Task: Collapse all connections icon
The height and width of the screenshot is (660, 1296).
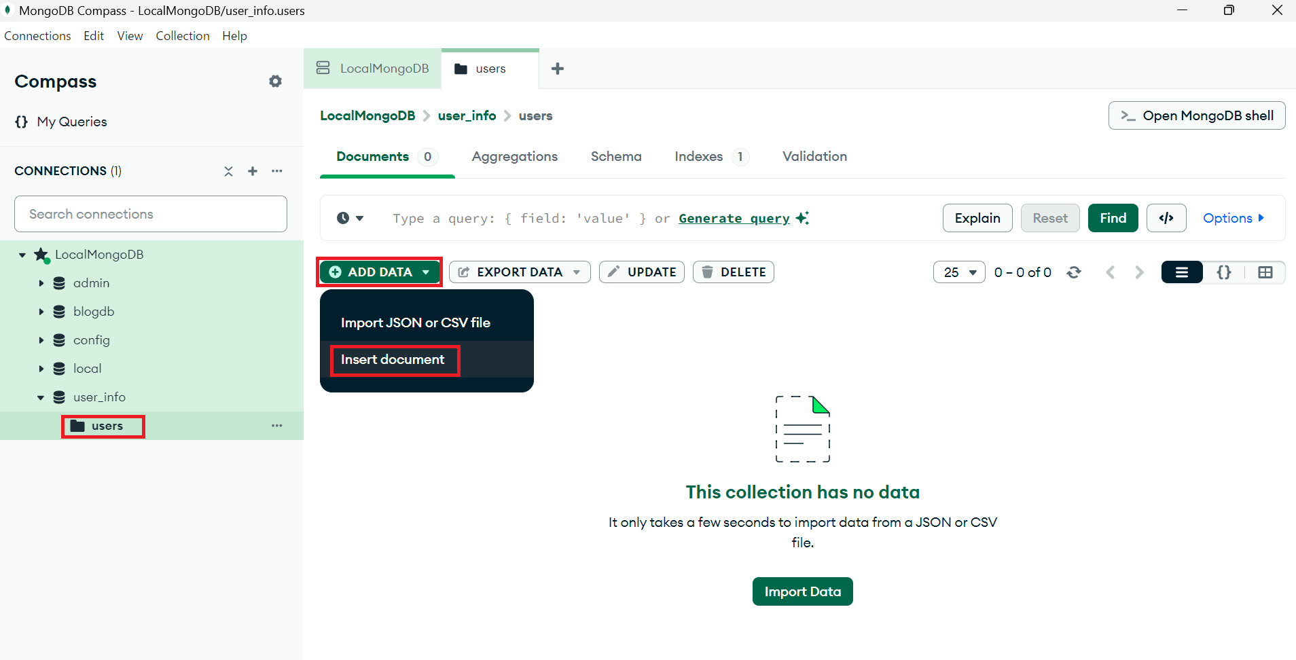Action: point(228,171)
